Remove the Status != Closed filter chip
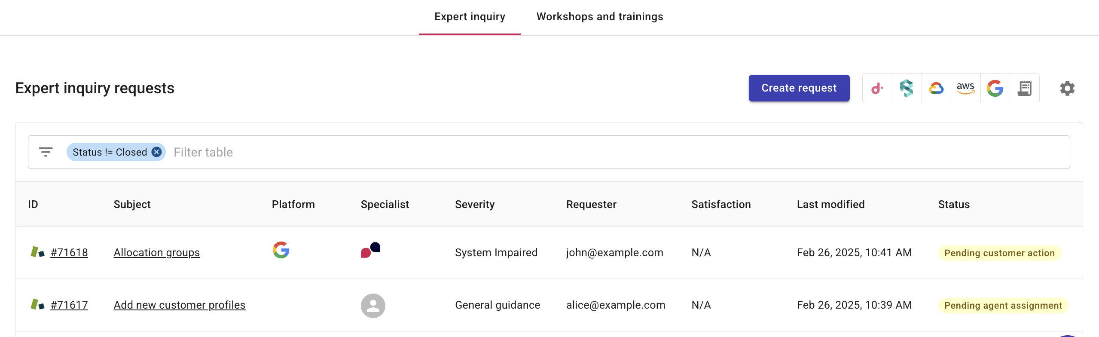 point(156,152)
